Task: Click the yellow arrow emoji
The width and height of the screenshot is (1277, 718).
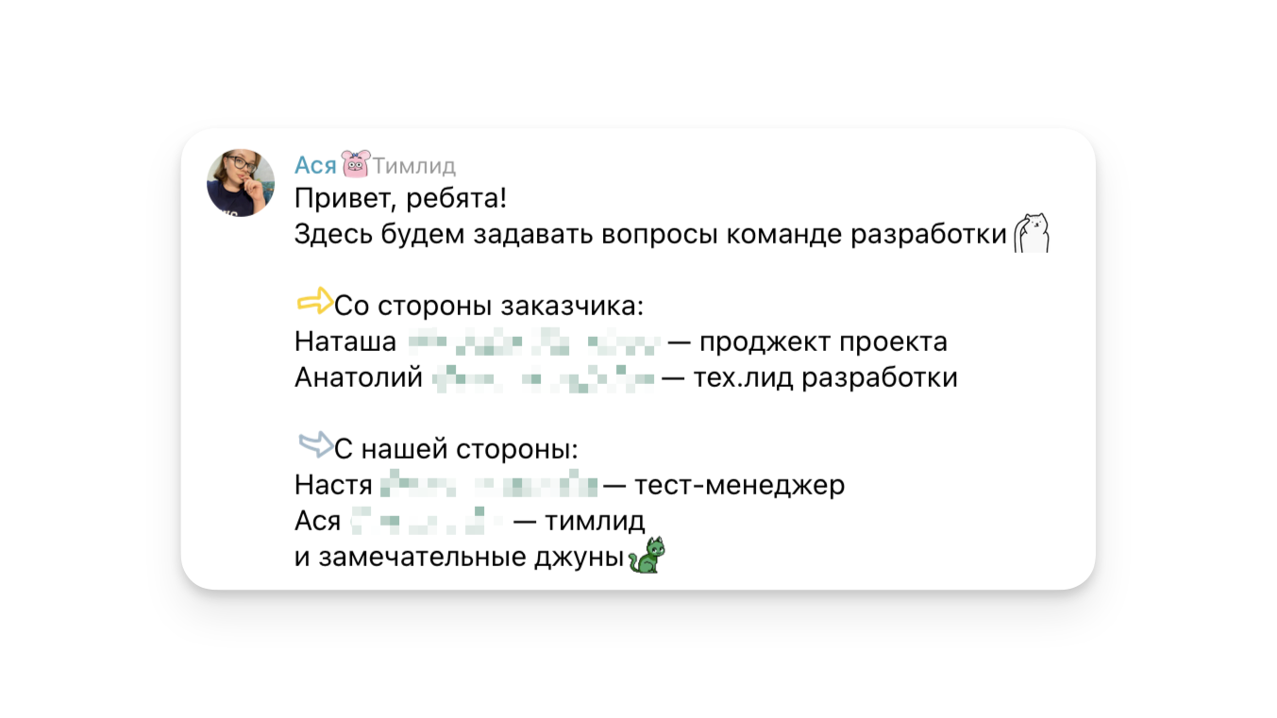Action: click(x=314, y=301)
